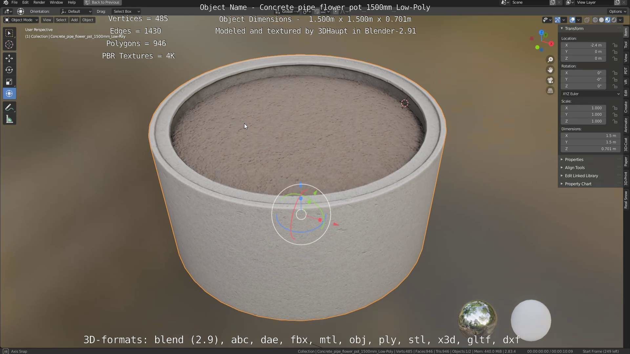The width and height of the screenshot is (630, 354).
Task: Select the Annotate tool
Action: [9, 108]
